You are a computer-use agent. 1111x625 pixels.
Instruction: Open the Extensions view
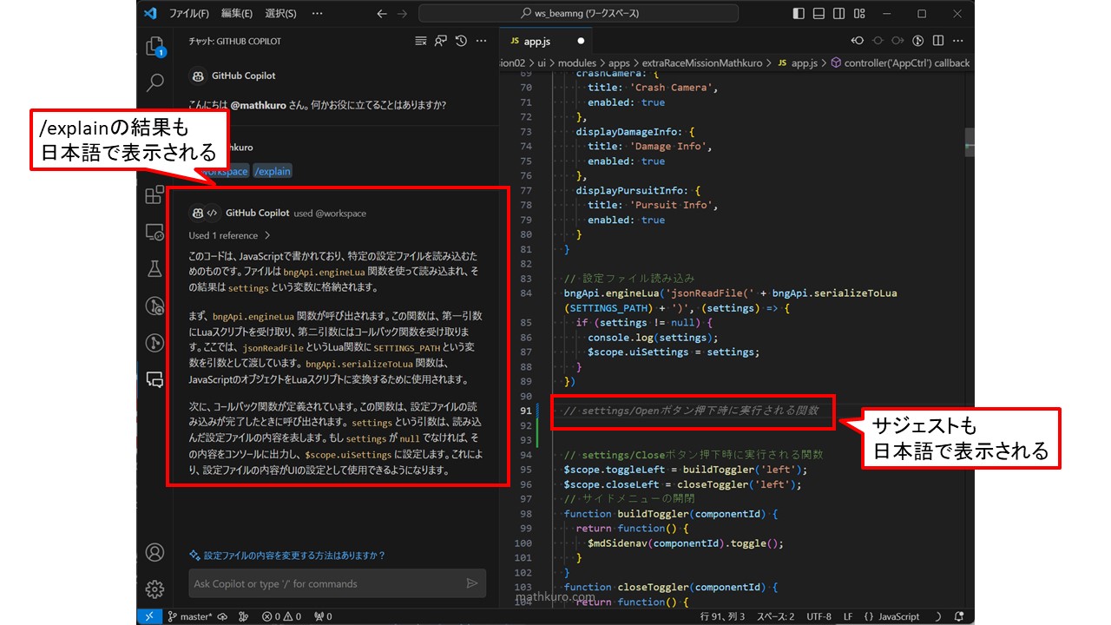tap(154, 194)
